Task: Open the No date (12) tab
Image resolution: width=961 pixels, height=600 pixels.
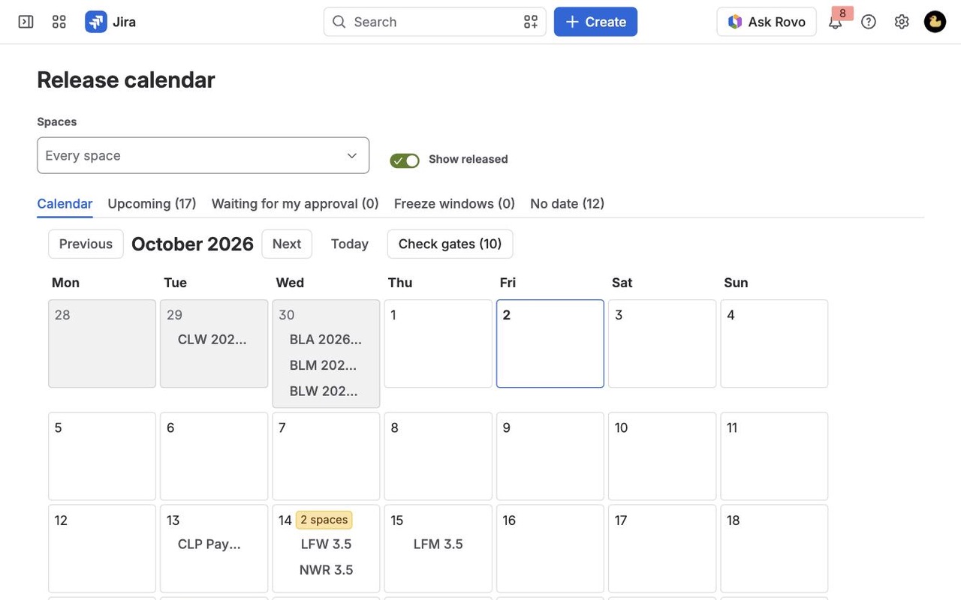Action: tap(567, 203)
